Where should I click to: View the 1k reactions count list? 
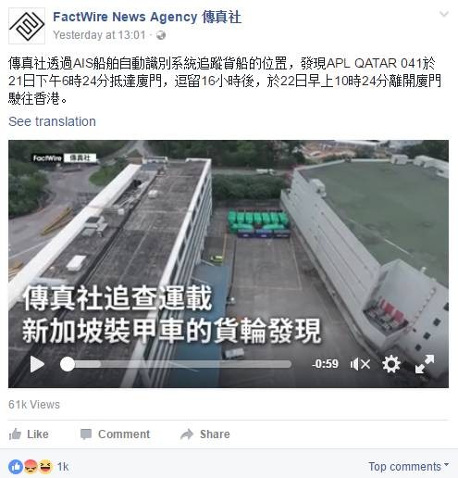[63, 467]
